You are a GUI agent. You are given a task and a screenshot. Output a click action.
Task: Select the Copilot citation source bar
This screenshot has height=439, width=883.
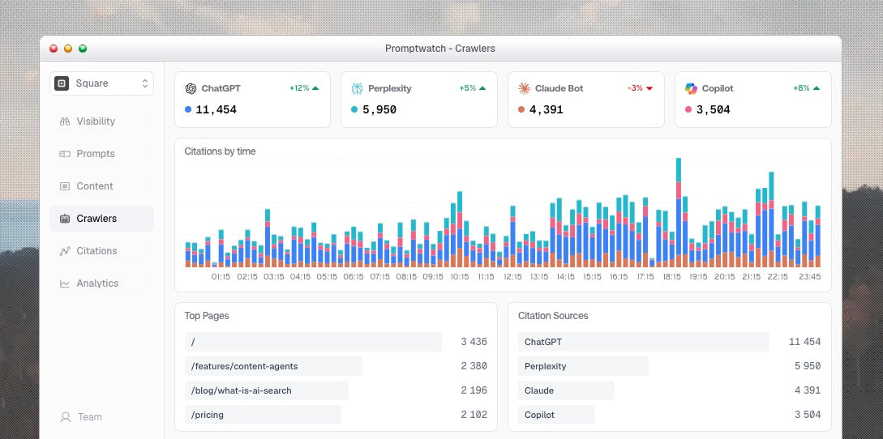(556, 415)
